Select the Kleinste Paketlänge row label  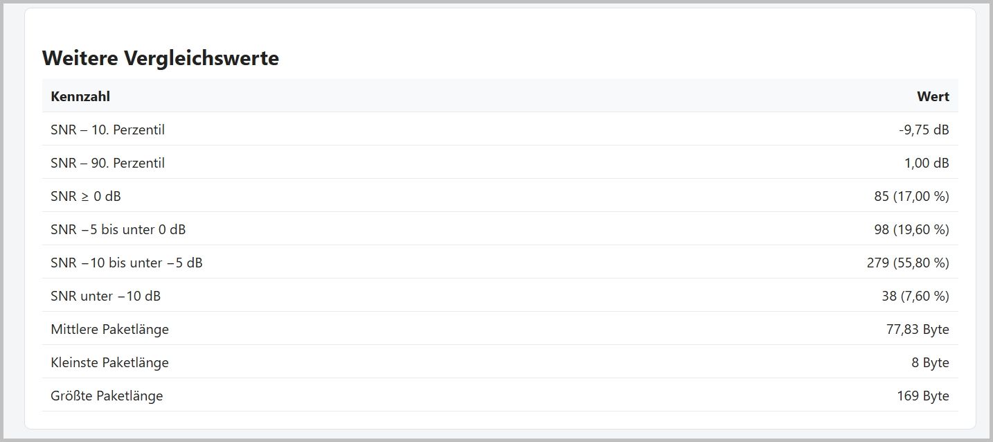click(x=109, y=362)
